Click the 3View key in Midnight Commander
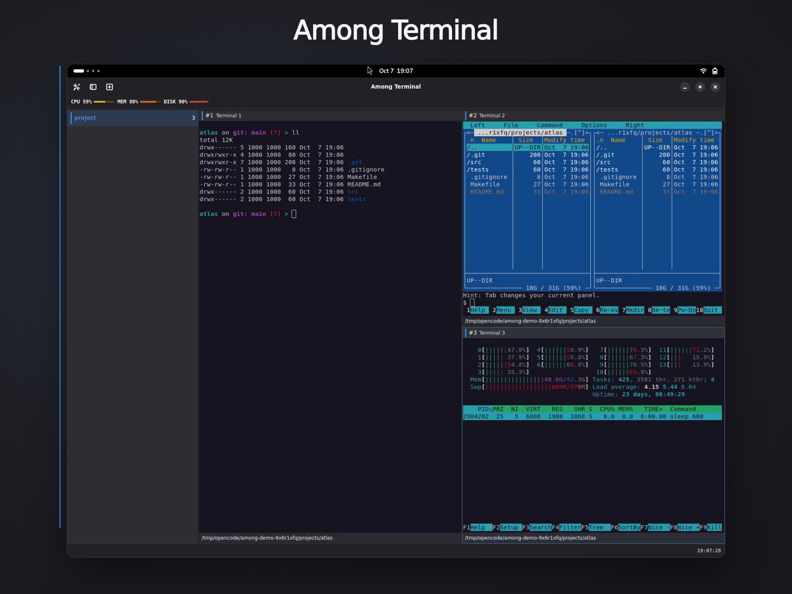This screenshot has height=594, width=792. click(529, 310)
